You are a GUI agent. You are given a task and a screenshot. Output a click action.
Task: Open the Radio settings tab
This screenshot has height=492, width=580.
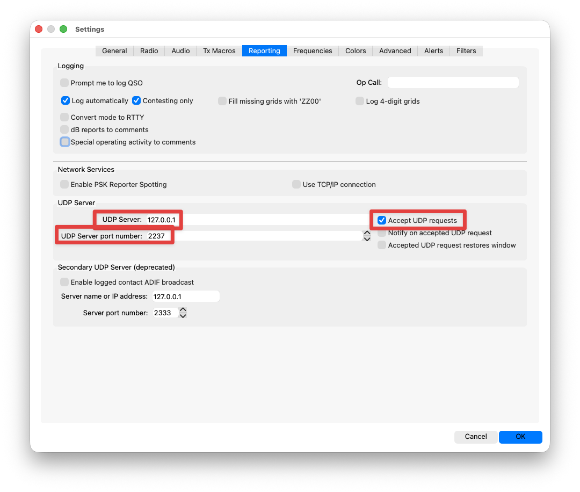pyautogui.click(x=149, y=50)
